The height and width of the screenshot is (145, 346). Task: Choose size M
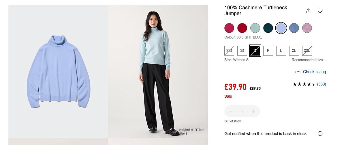[268, 51]
